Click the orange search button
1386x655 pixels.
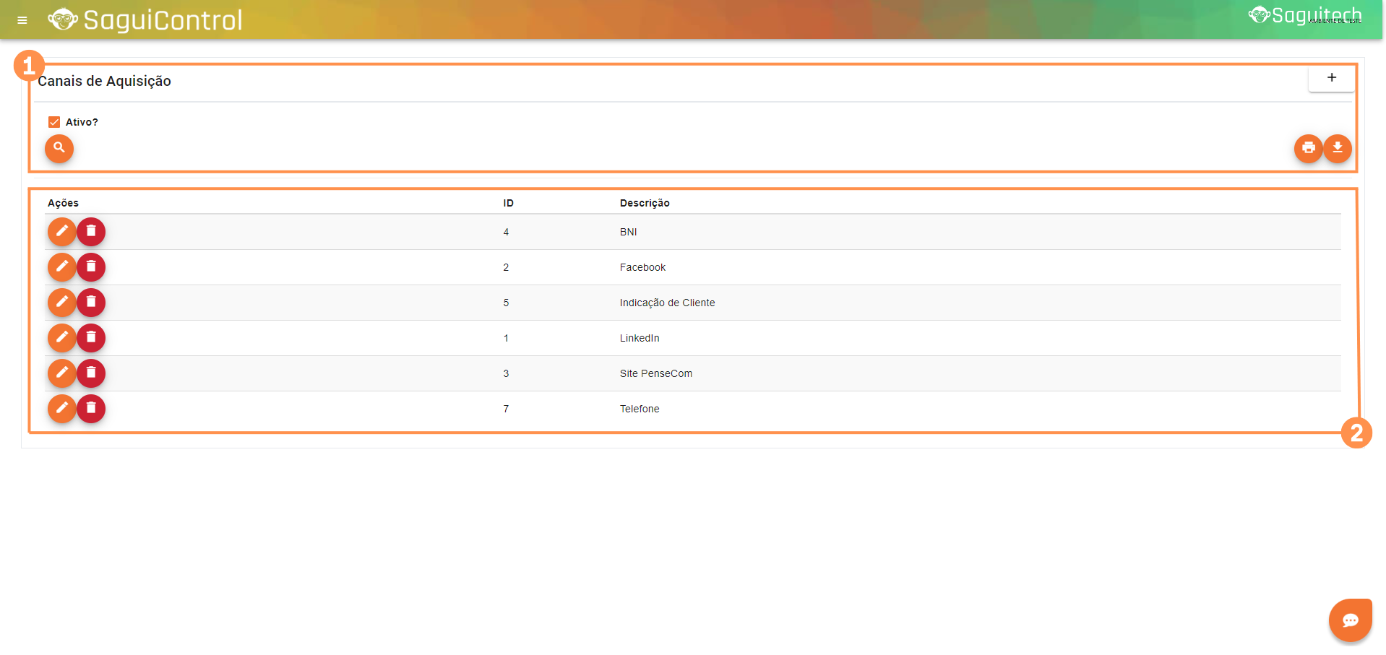[x=59, y=148]
